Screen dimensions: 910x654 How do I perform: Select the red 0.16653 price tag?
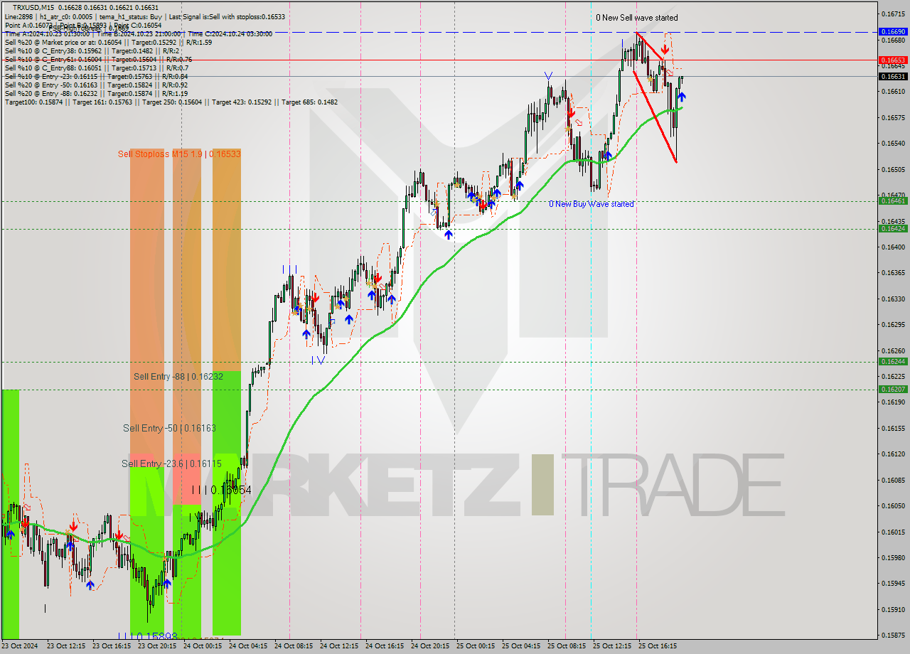[893, 60]
